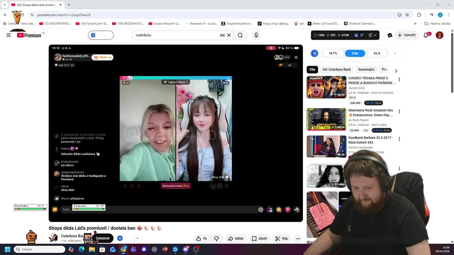Open options for CHODÍCÍ TROSKA video

[x=399, y=79]
